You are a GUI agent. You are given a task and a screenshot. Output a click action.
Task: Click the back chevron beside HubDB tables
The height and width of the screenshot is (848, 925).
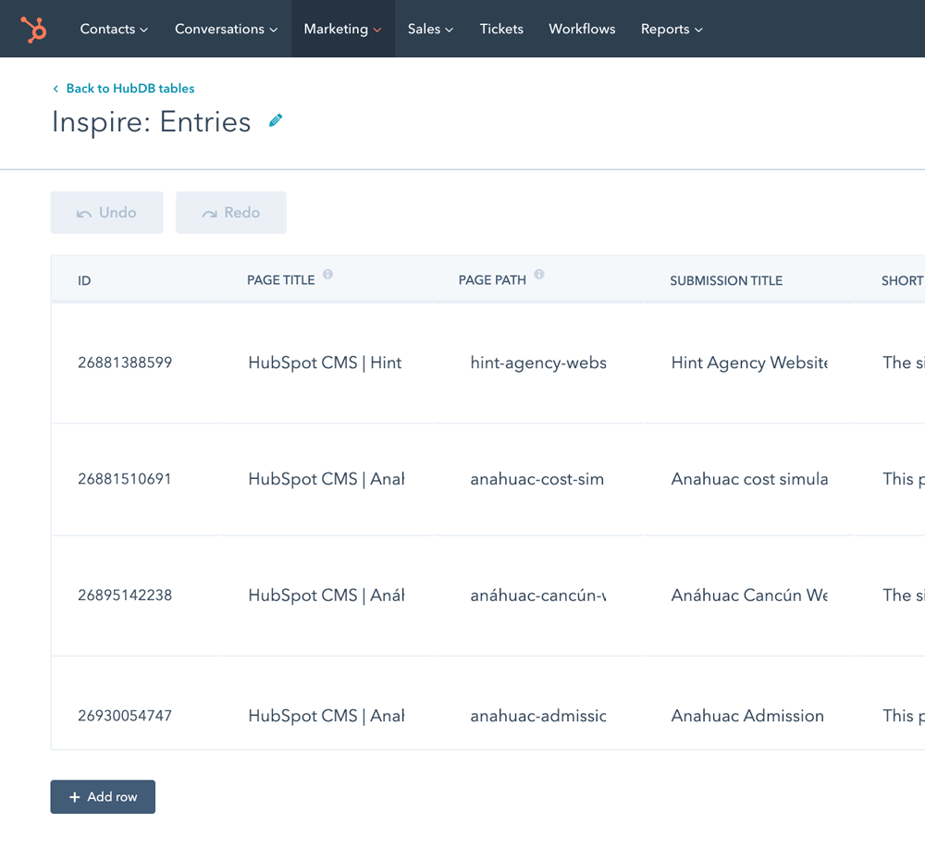(56, 89)
